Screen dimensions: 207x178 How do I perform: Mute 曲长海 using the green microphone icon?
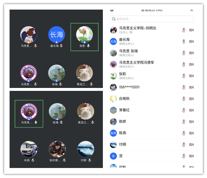(184, 41)
